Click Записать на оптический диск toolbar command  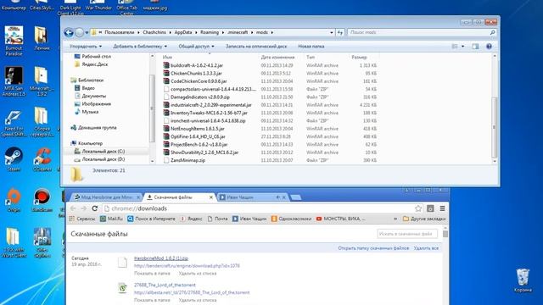(256, 47)
